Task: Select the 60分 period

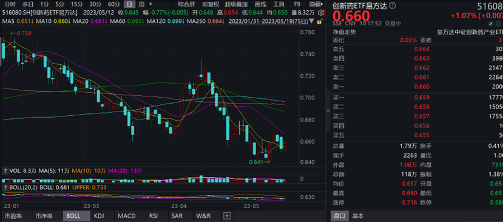Action: point(113,4)
